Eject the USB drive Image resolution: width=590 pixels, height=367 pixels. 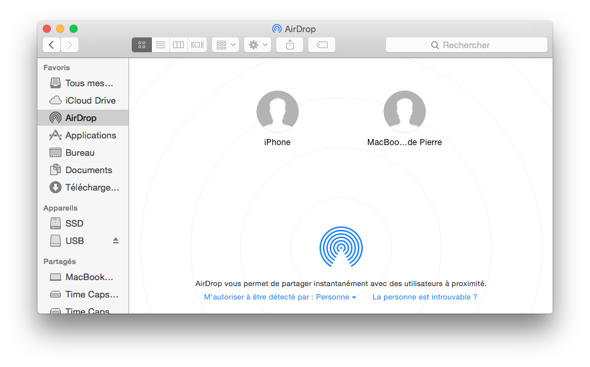click(115, 241)
